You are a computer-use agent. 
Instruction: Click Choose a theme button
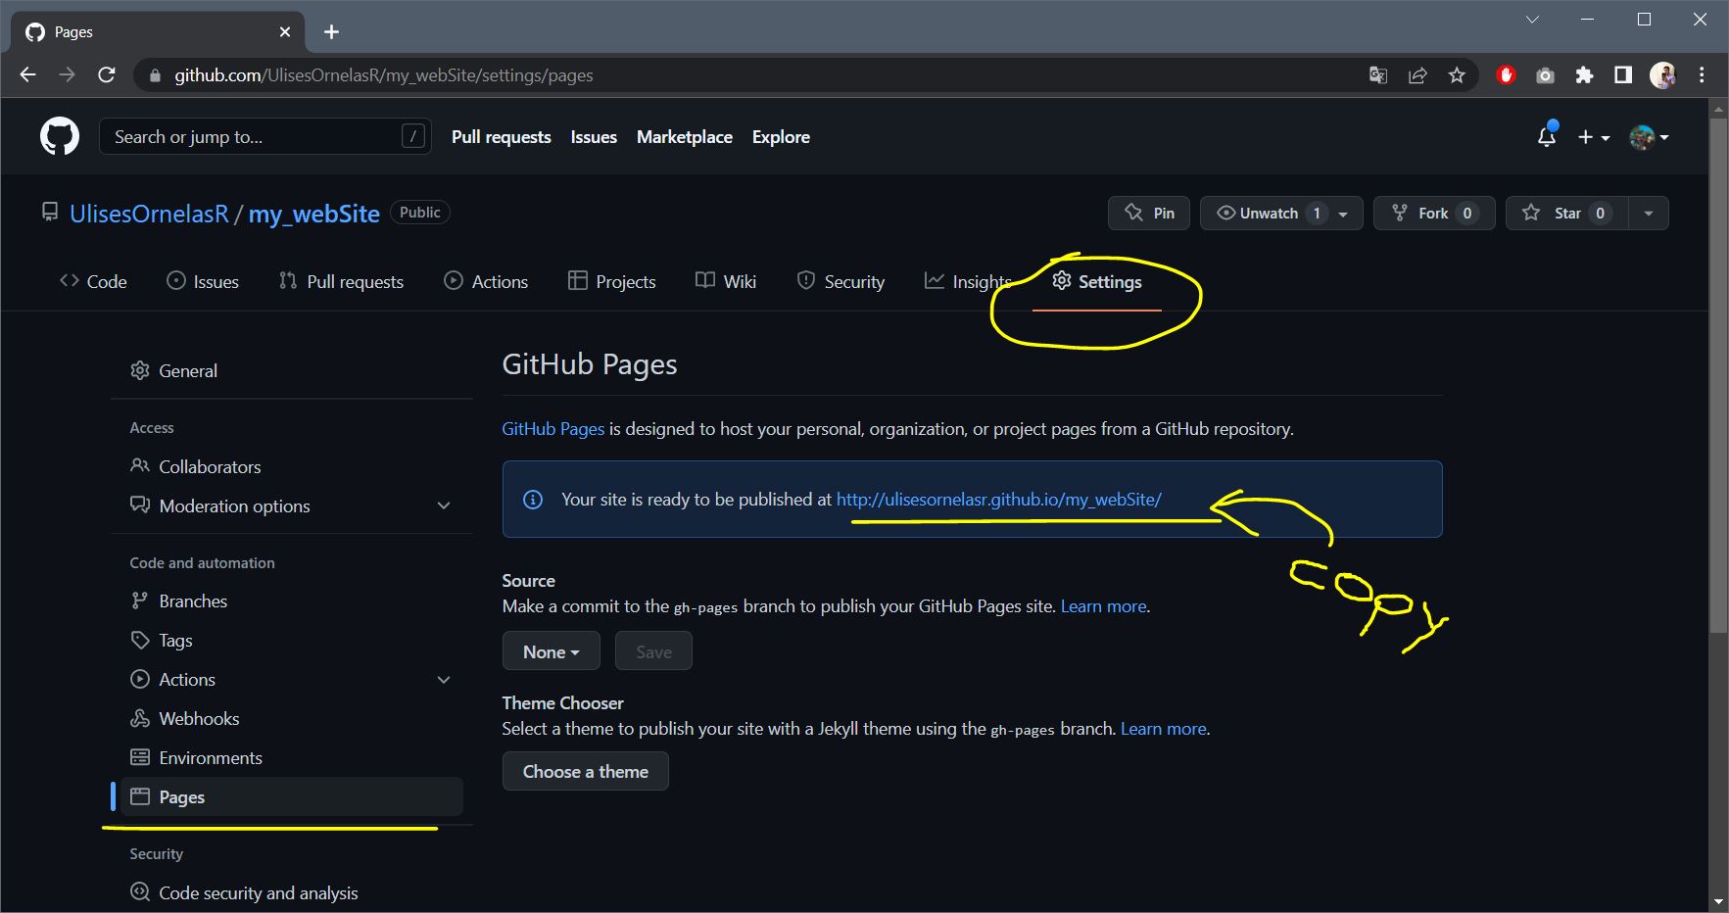coord(585,771)
